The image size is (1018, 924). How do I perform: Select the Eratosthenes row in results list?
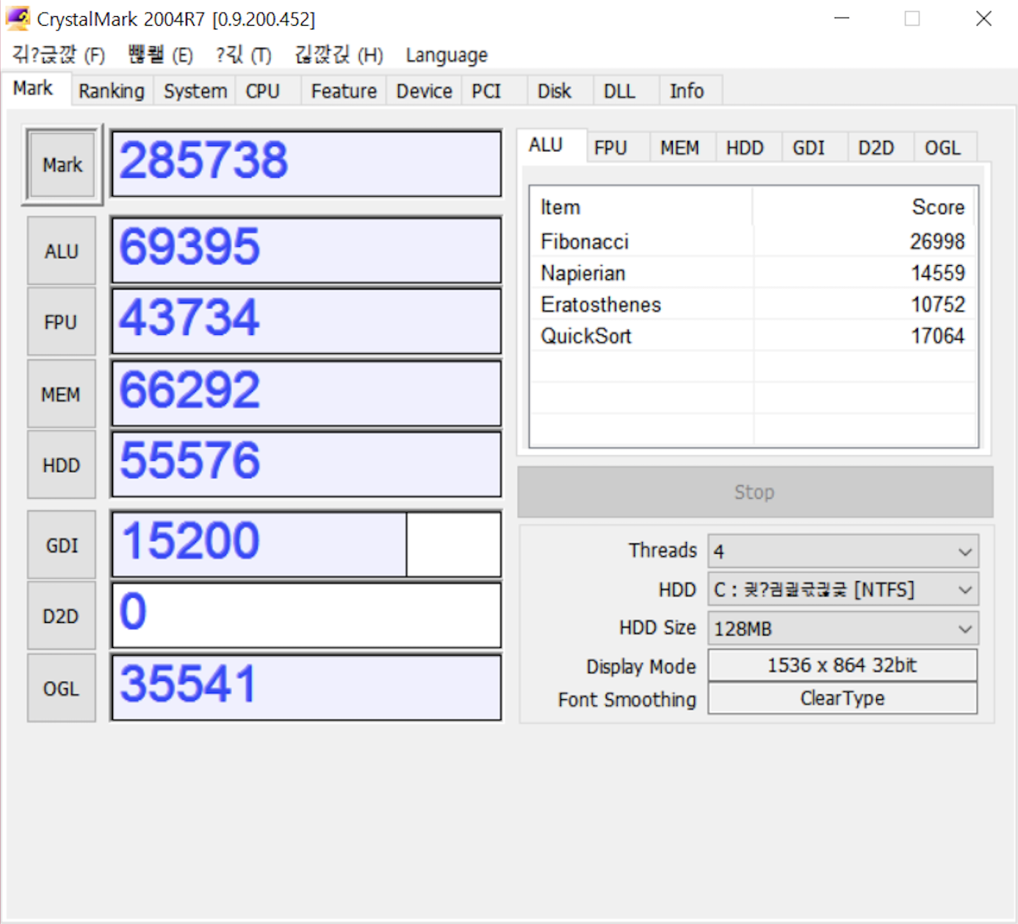(x=753, y=305)
